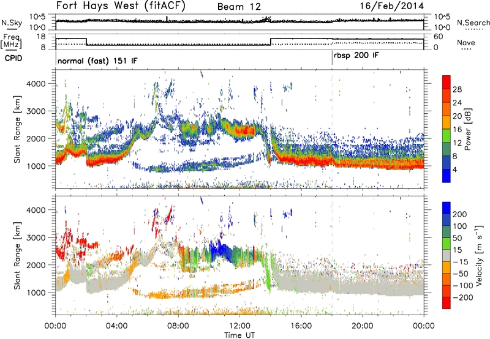Click the 1000 tick on the velocity panel

pos(36,292)
